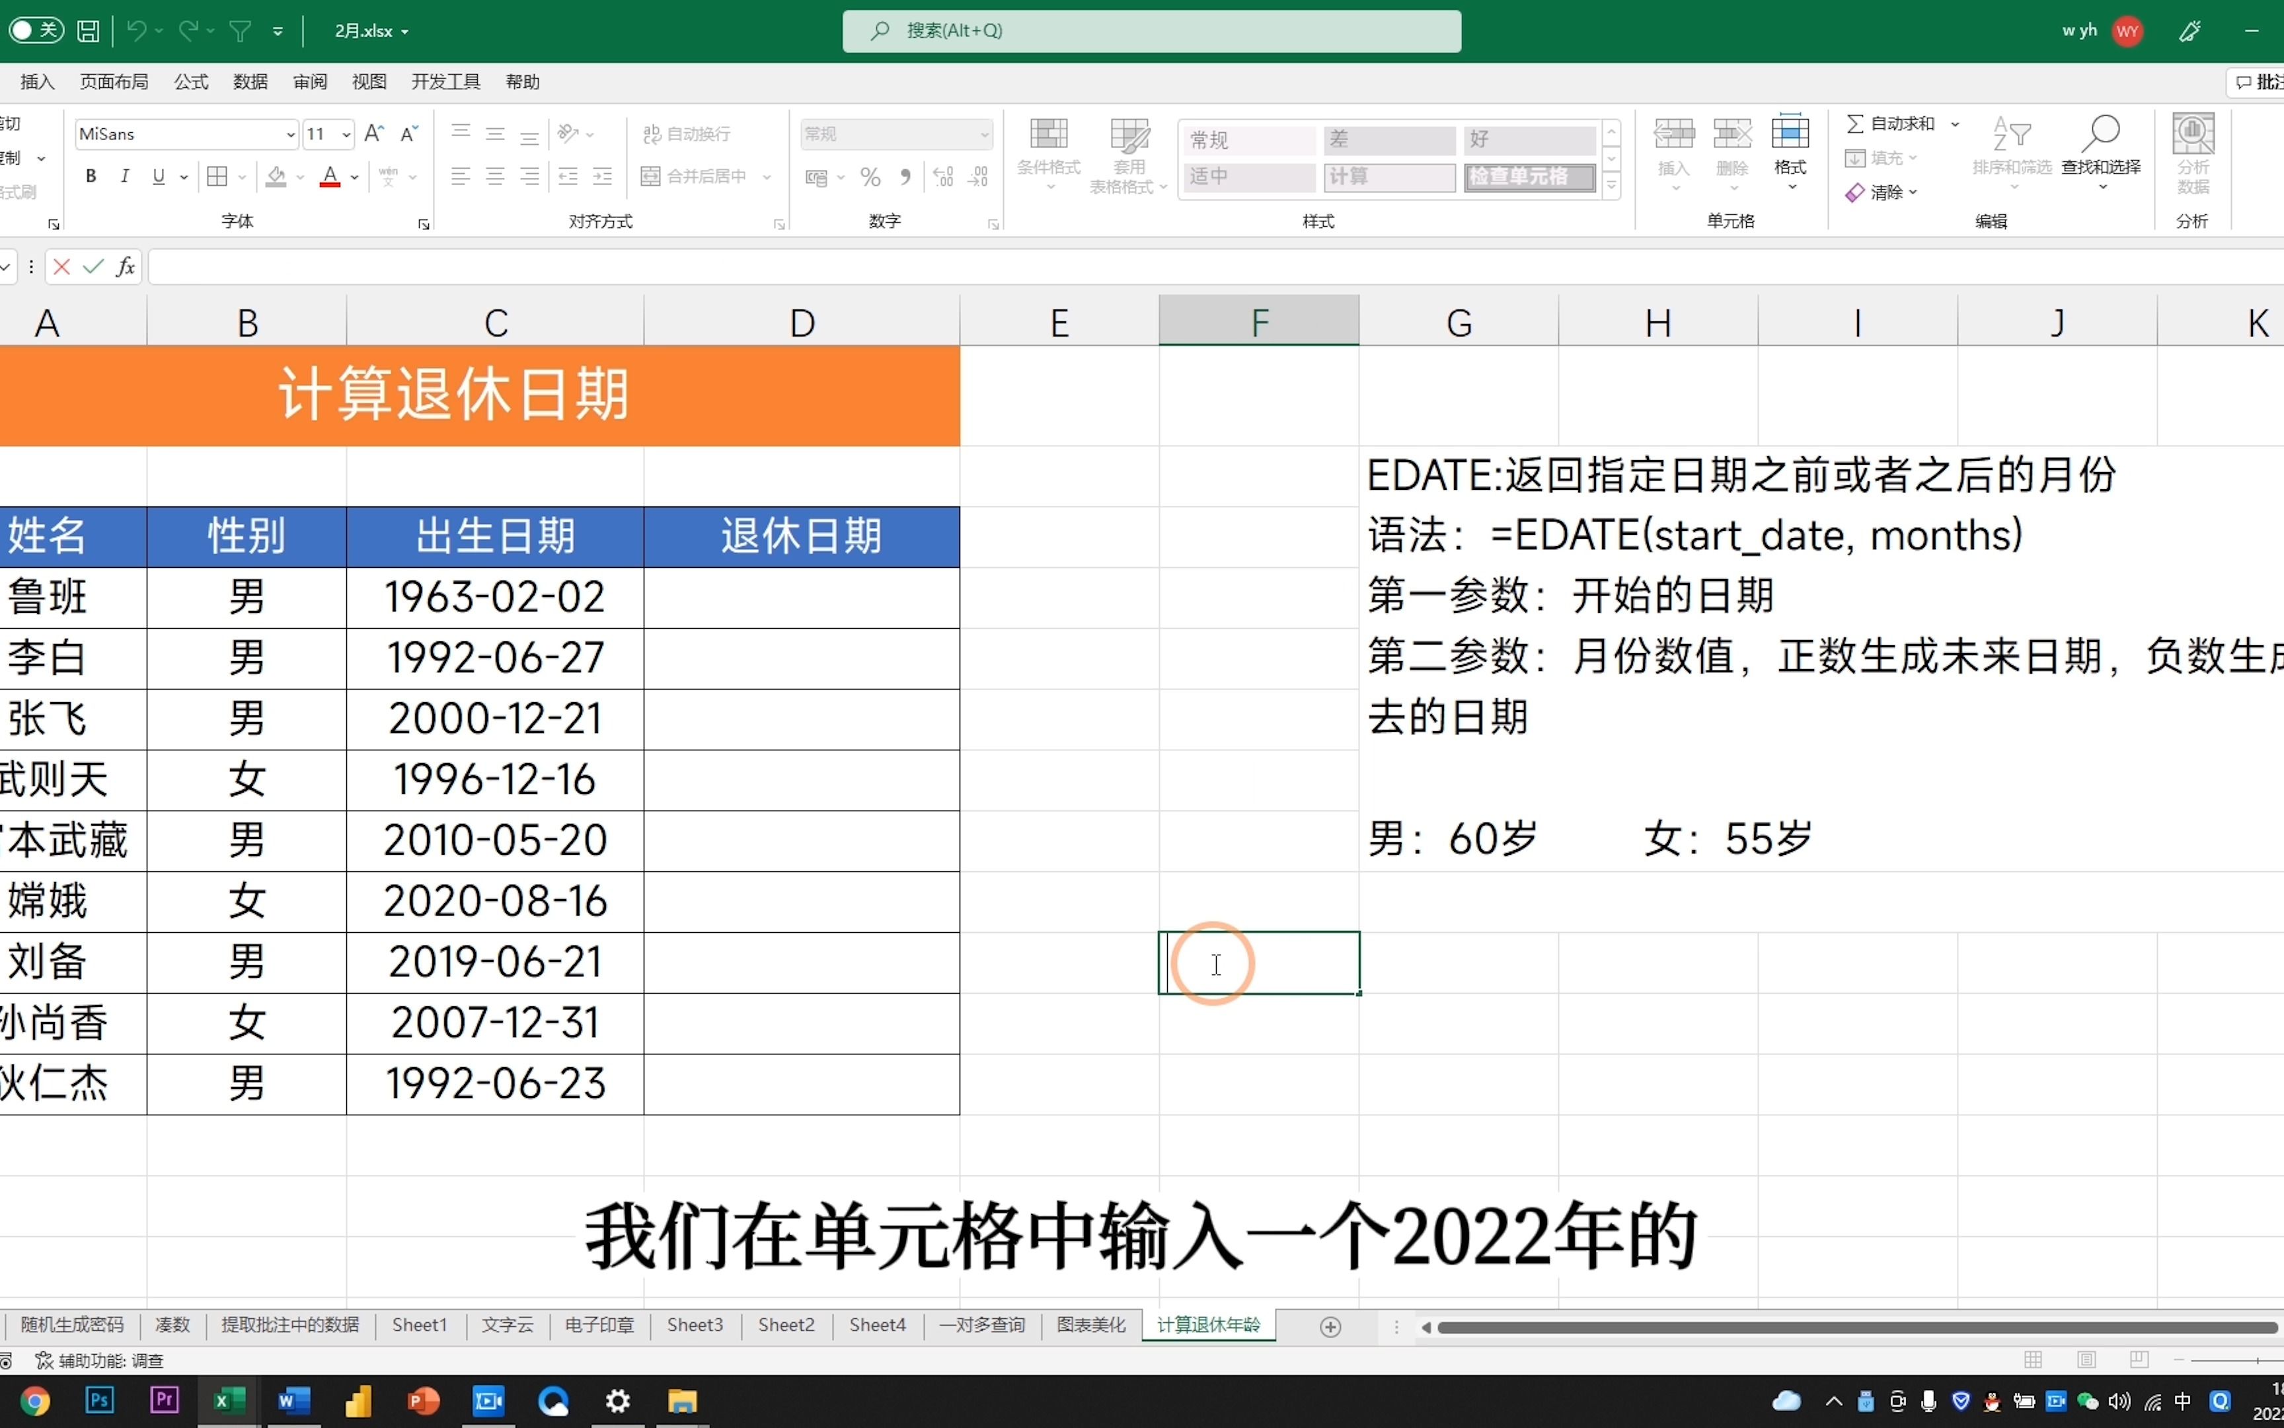Open the font name MiSans dropdown

tap(289, 135)
